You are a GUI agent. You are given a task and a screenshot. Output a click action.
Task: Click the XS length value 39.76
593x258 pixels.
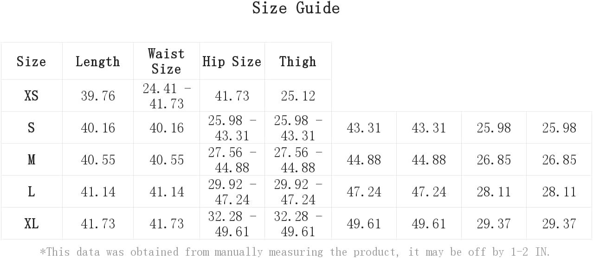tap(98, 96)
